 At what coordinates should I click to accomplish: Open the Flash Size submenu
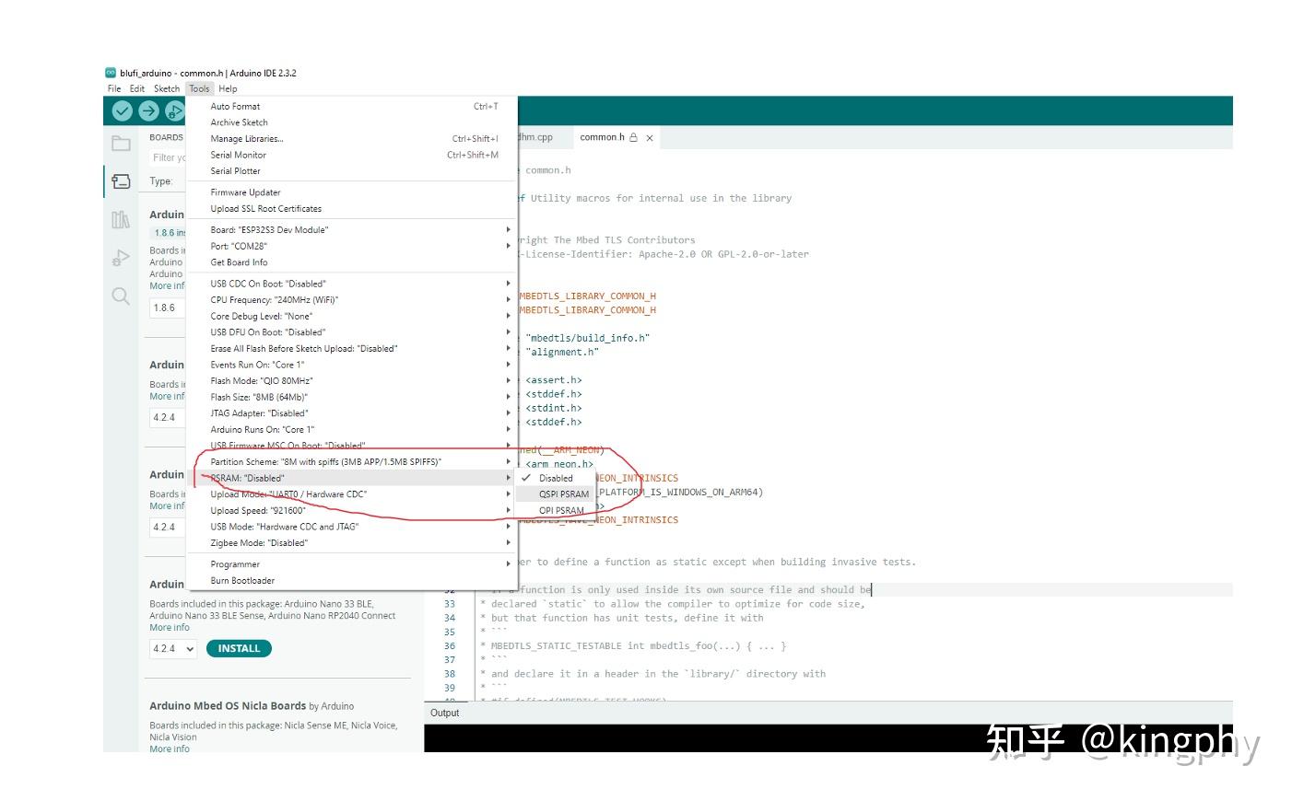[x=351, y=398]
